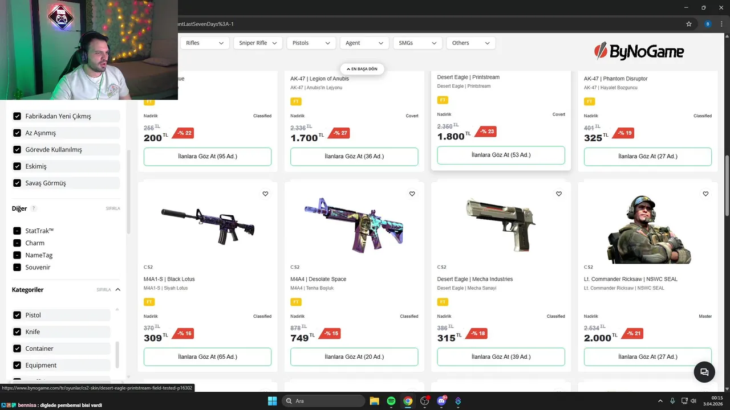The image size is (730, 410).
Task: Open File Explorer from taskbar
Action: coord(374,401)
